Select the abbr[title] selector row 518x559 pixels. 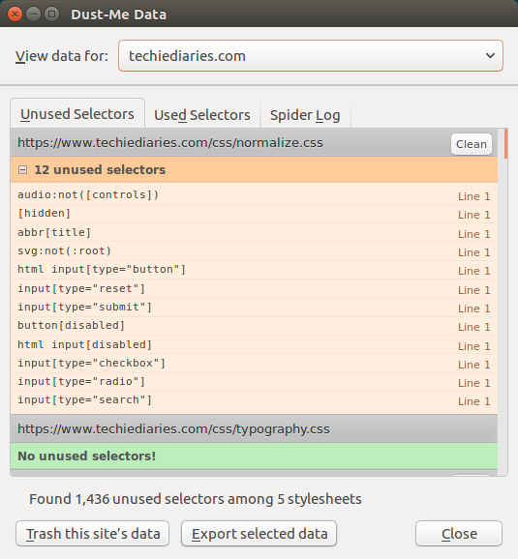[255, 232]
